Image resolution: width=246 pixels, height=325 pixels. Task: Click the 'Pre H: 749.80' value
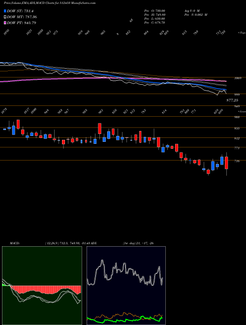click(x=154, y=15)
